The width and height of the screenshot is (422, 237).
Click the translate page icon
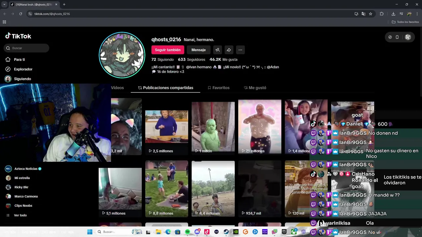pos(363,14)
